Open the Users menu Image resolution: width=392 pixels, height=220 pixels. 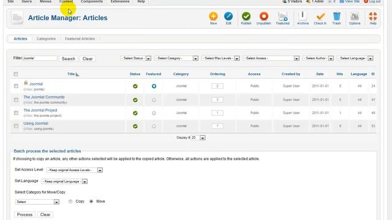tap(27, 1)
